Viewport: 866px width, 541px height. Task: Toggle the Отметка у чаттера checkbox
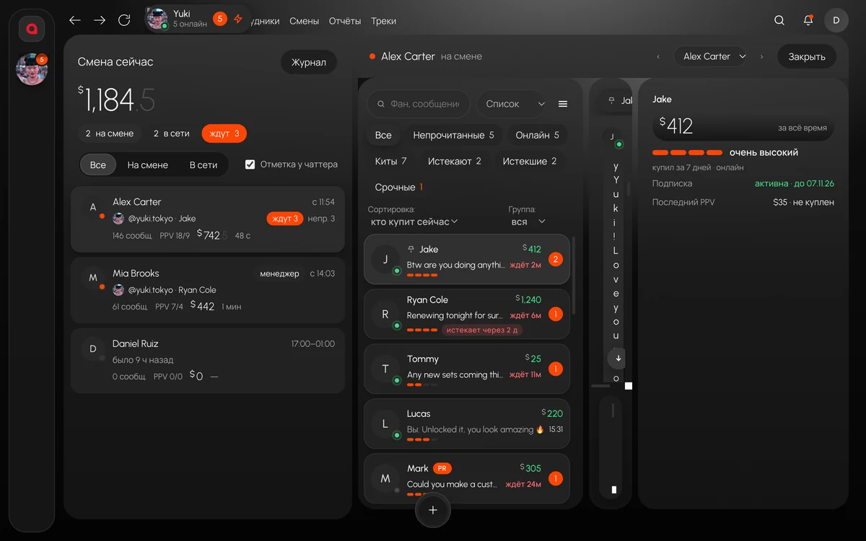[250, 164]
